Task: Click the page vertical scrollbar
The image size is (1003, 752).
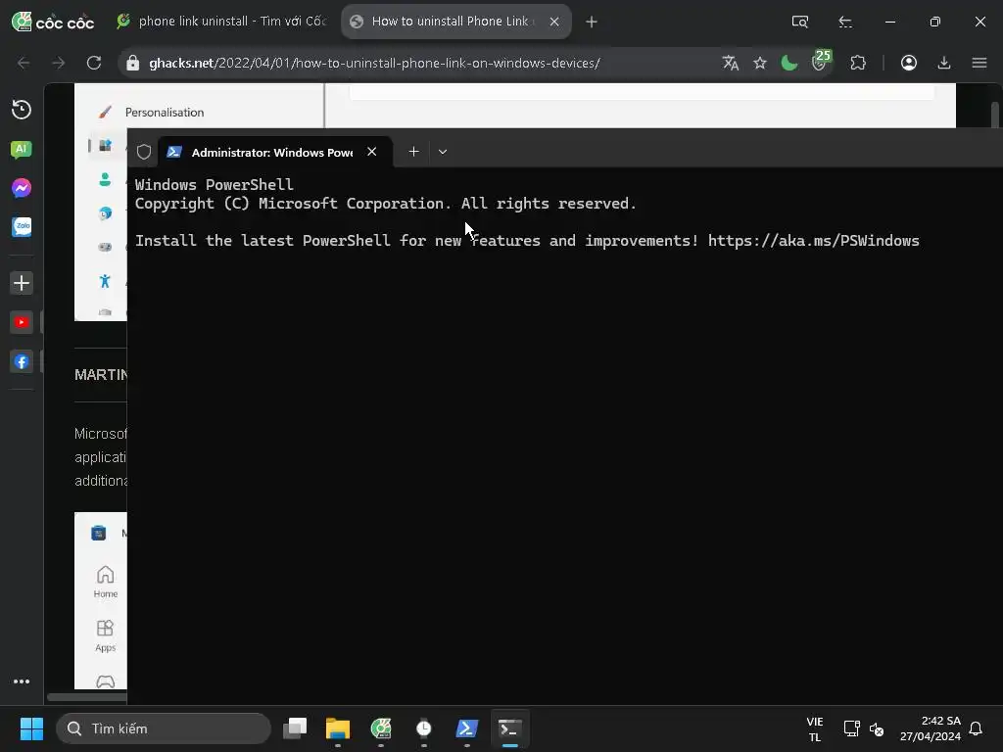Action: 995,116
